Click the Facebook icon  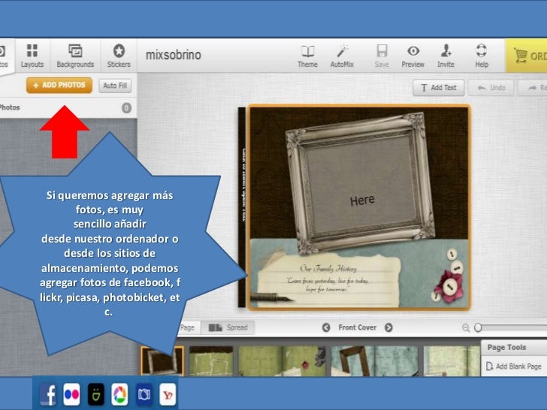pos(47,394)
